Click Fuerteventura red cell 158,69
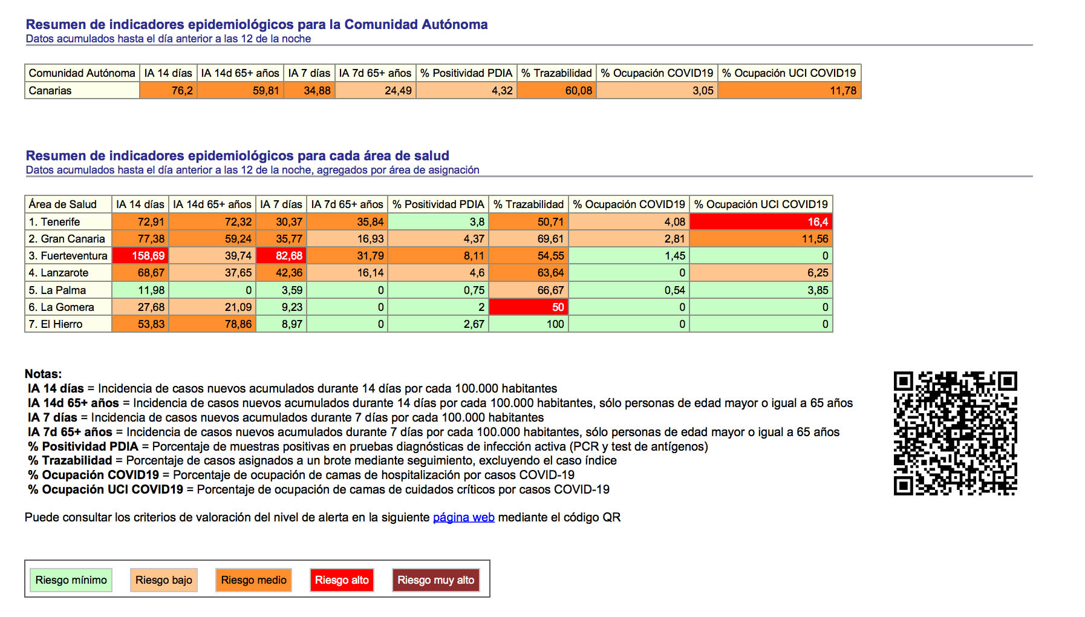The width and height of the screenshot is (1085, 617). coord(140,256)
